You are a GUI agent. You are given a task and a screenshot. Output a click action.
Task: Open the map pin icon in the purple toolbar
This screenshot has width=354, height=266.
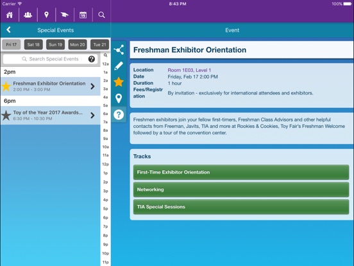46,15
